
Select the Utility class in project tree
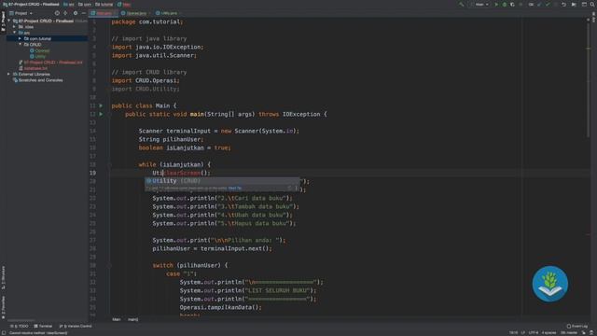[x=37, y=56]
